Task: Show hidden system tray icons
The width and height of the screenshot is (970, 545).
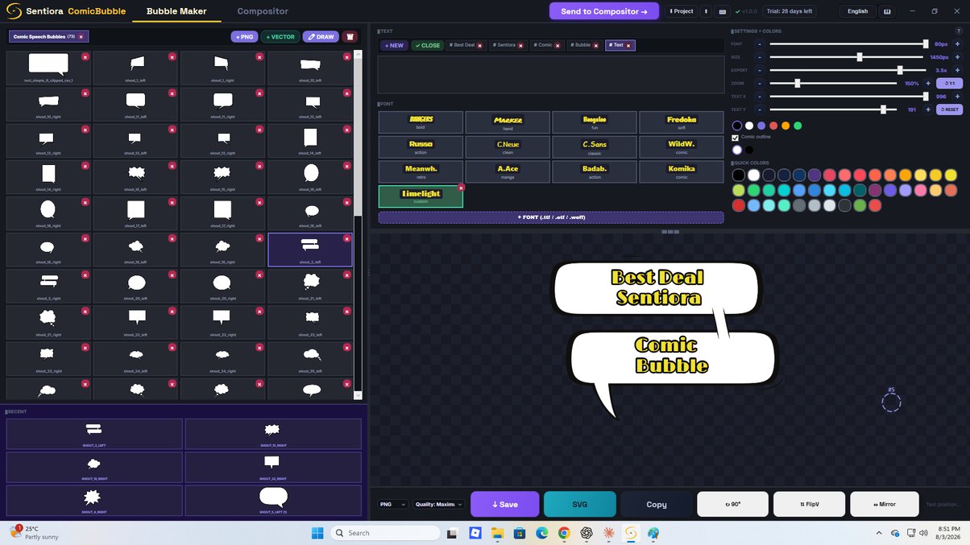Action: pyautogui.click(x=878, y=533)
